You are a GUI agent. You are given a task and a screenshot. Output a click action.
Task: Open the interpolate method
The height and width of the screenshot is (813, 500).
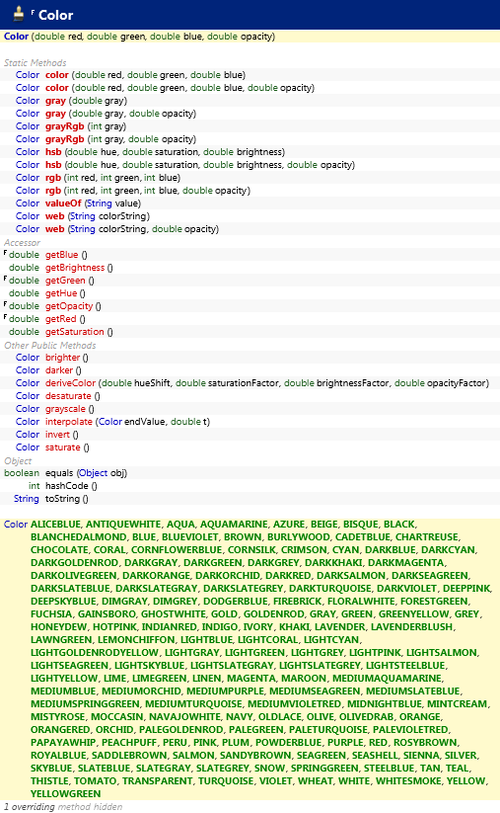(69, 422)
